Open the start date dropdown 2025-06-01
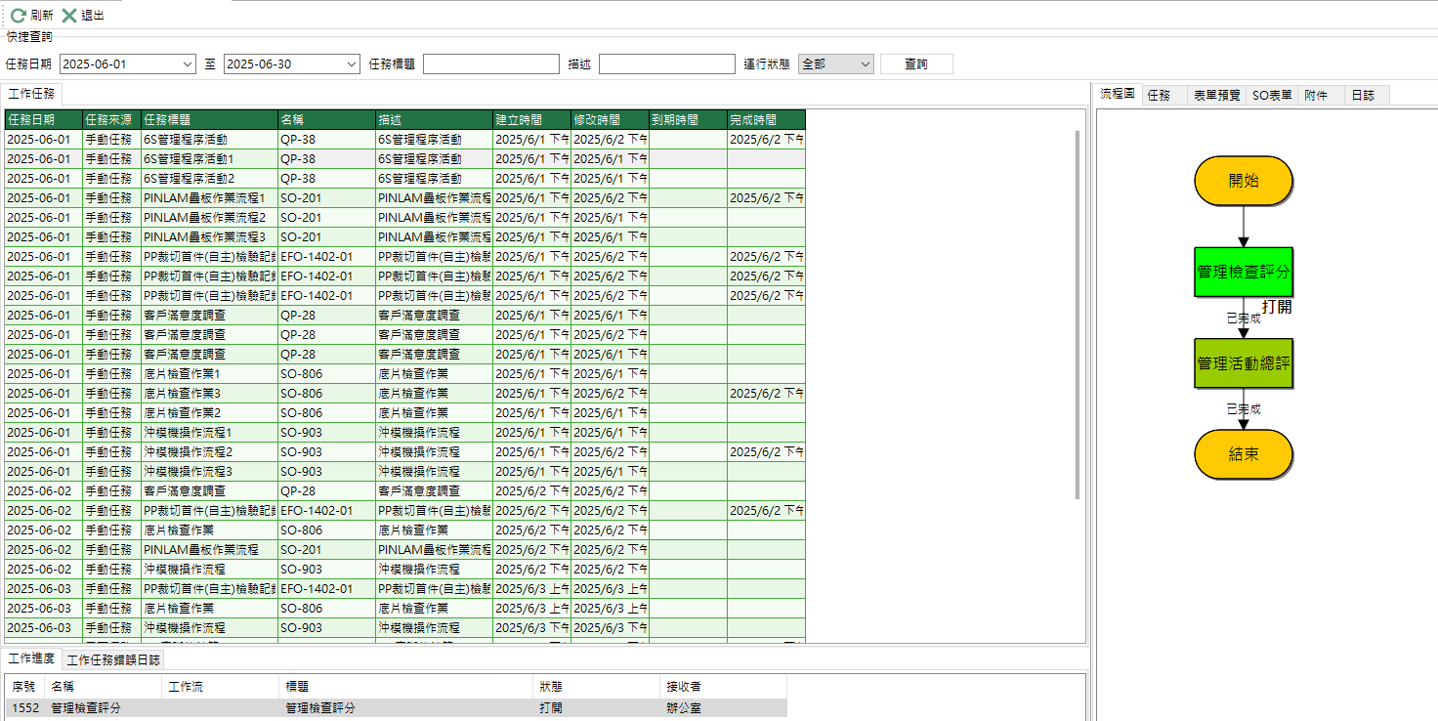 (x=188, y=64)
